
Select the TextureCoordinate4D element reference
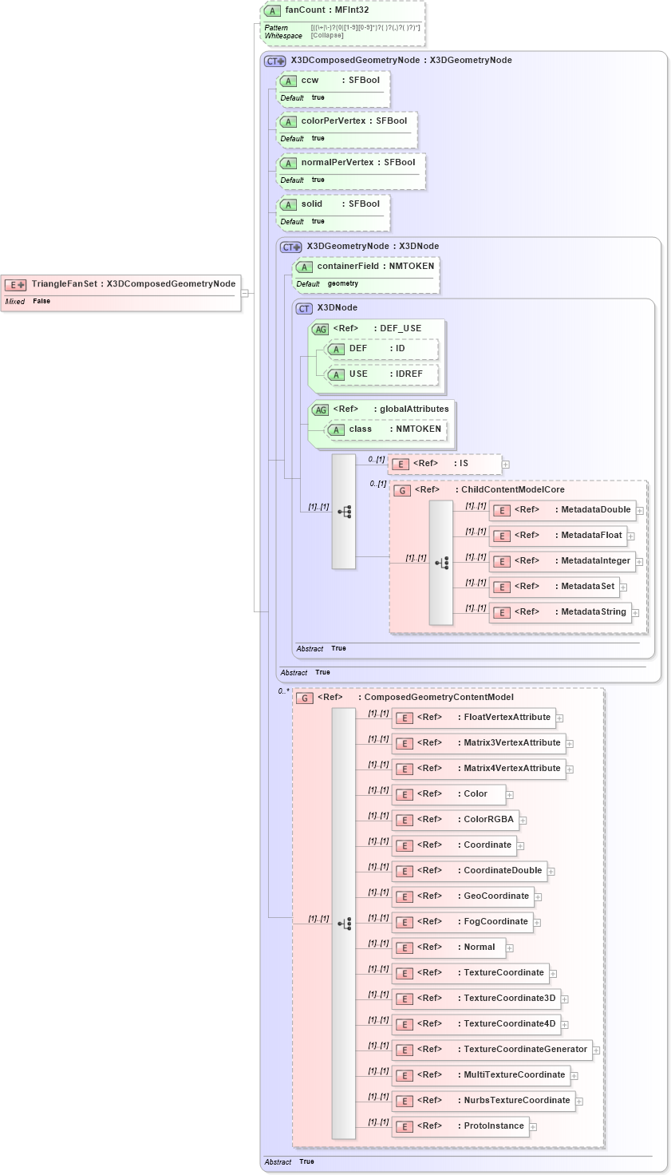click(x=476, y=1024)
